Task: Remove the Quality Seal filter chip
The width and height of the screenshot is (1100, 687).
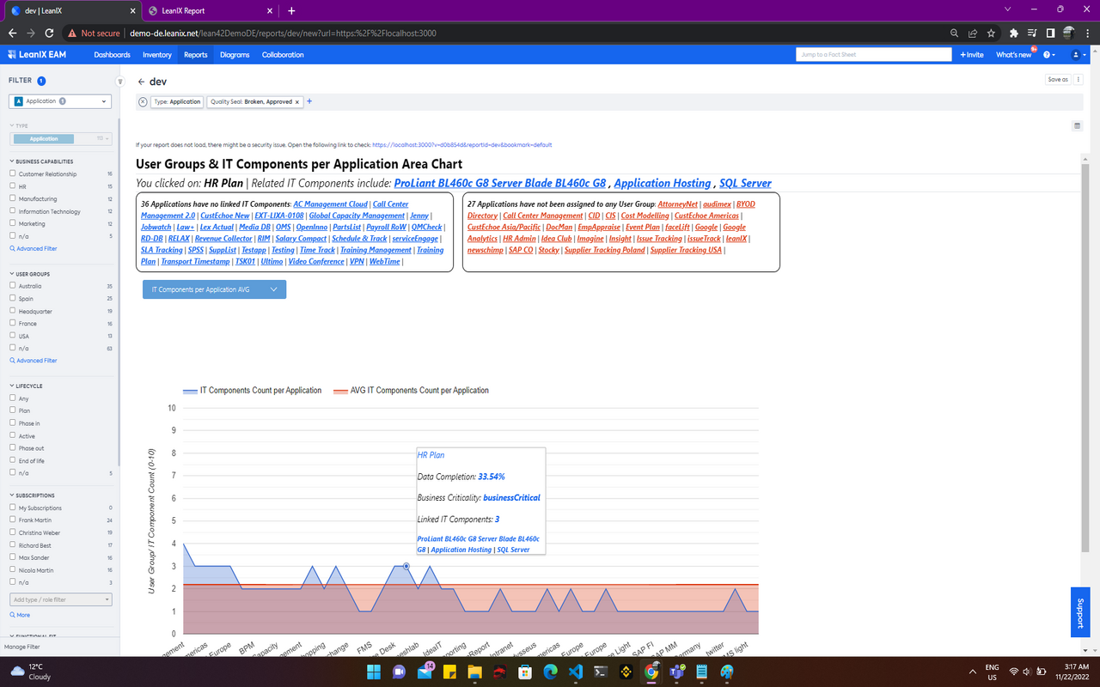Action: point(297,101)
